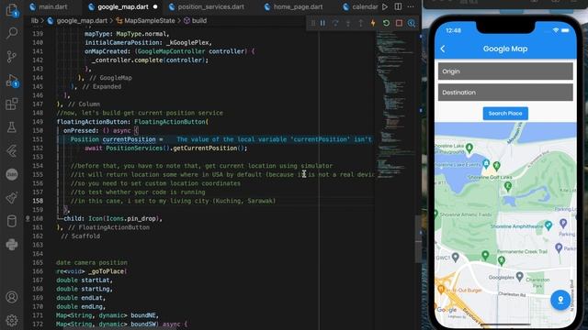Tap the pin drop floating button

tap(560, 300)
